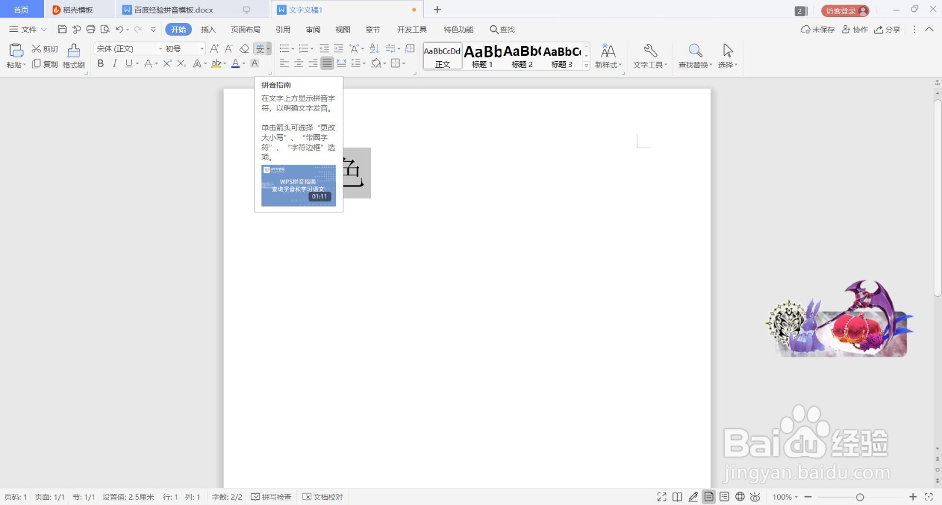Viewport: 942px width, 505px height.
Task: Click the Copy button
Action: (x=45, y=64)
